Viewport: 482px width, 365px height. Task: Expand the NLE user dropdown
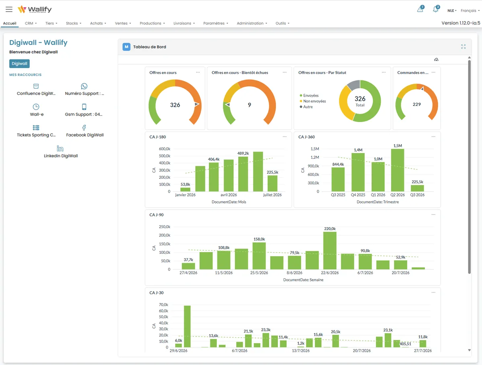(x=452, y=11)
